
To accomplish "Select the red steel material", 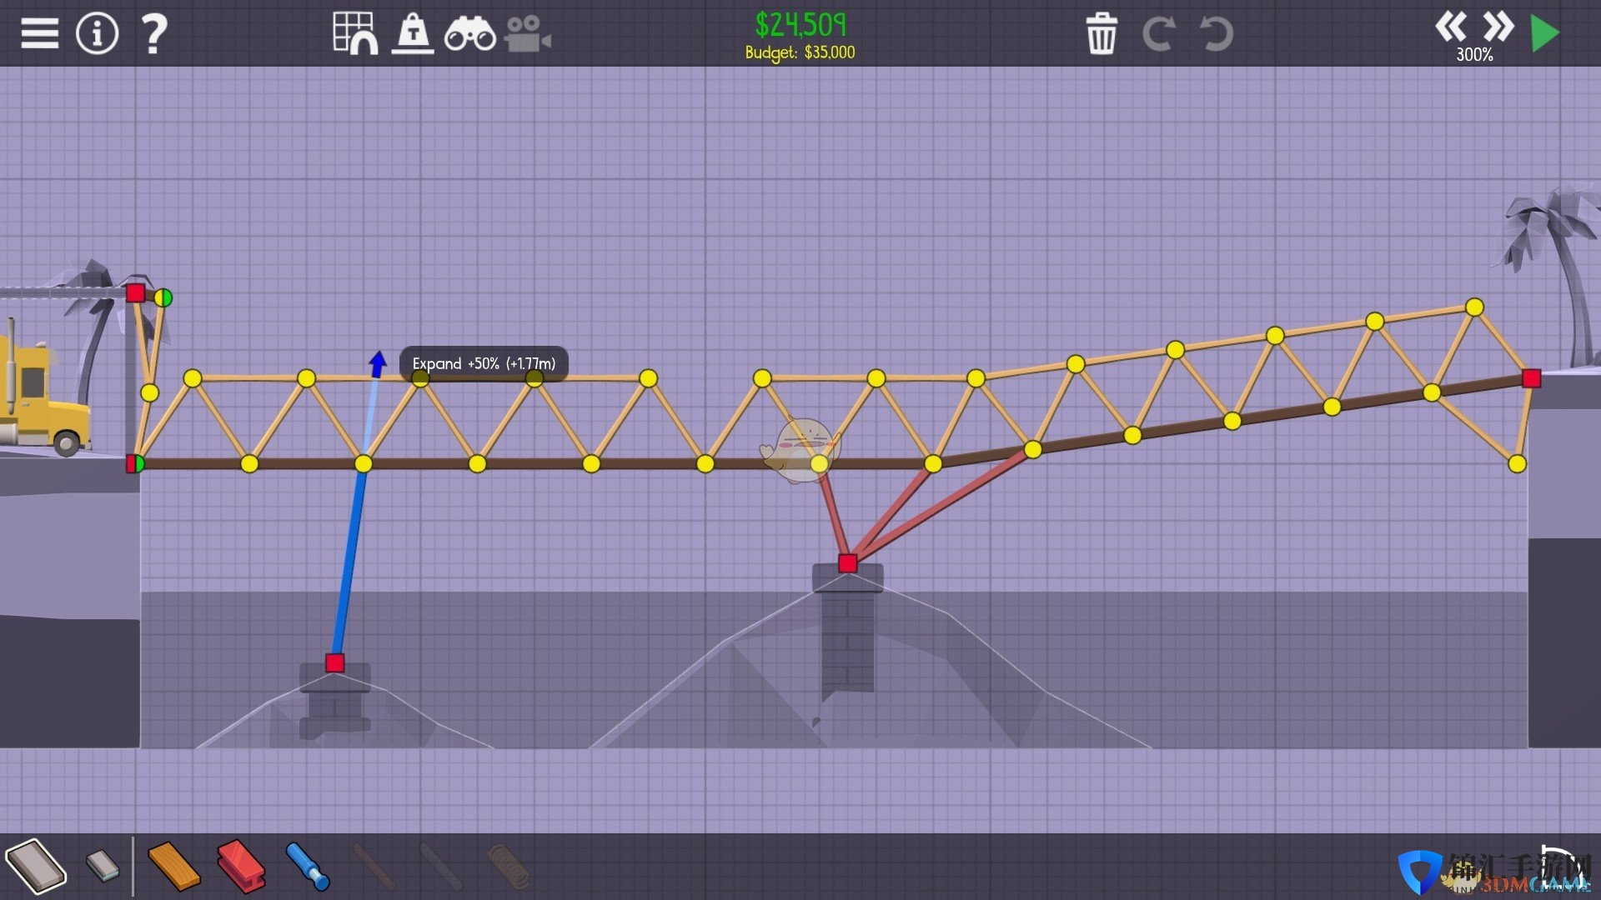I will 241,867.
